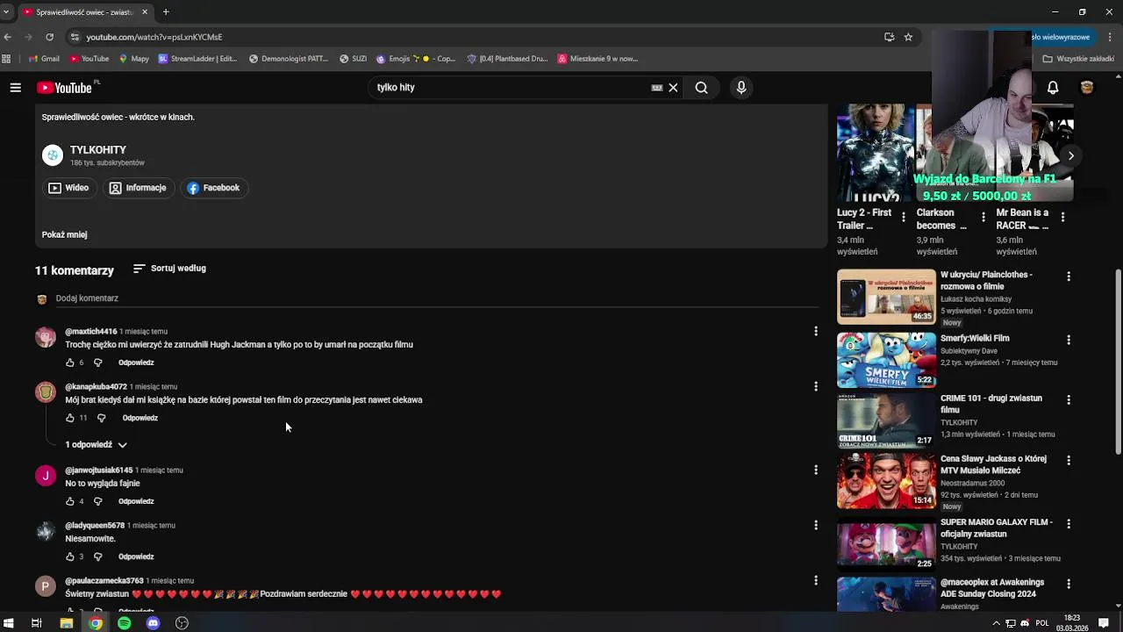Open @paulaczarnecka3763 commenter profile link
The width and height of the screenshot is (1123, 632).
click(x=104, y=581)
